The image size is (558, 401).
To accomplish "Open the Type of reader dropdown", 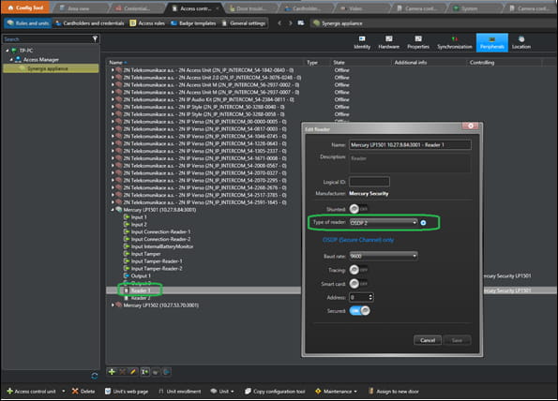I will 383,223.
